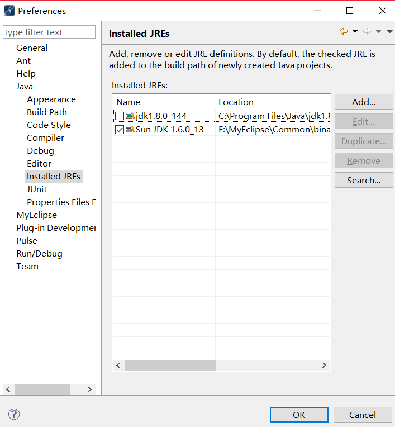Viewport: 395px width, 427px height.
Task: Open Compiler preferences
Action: click(x=45, y=138)
